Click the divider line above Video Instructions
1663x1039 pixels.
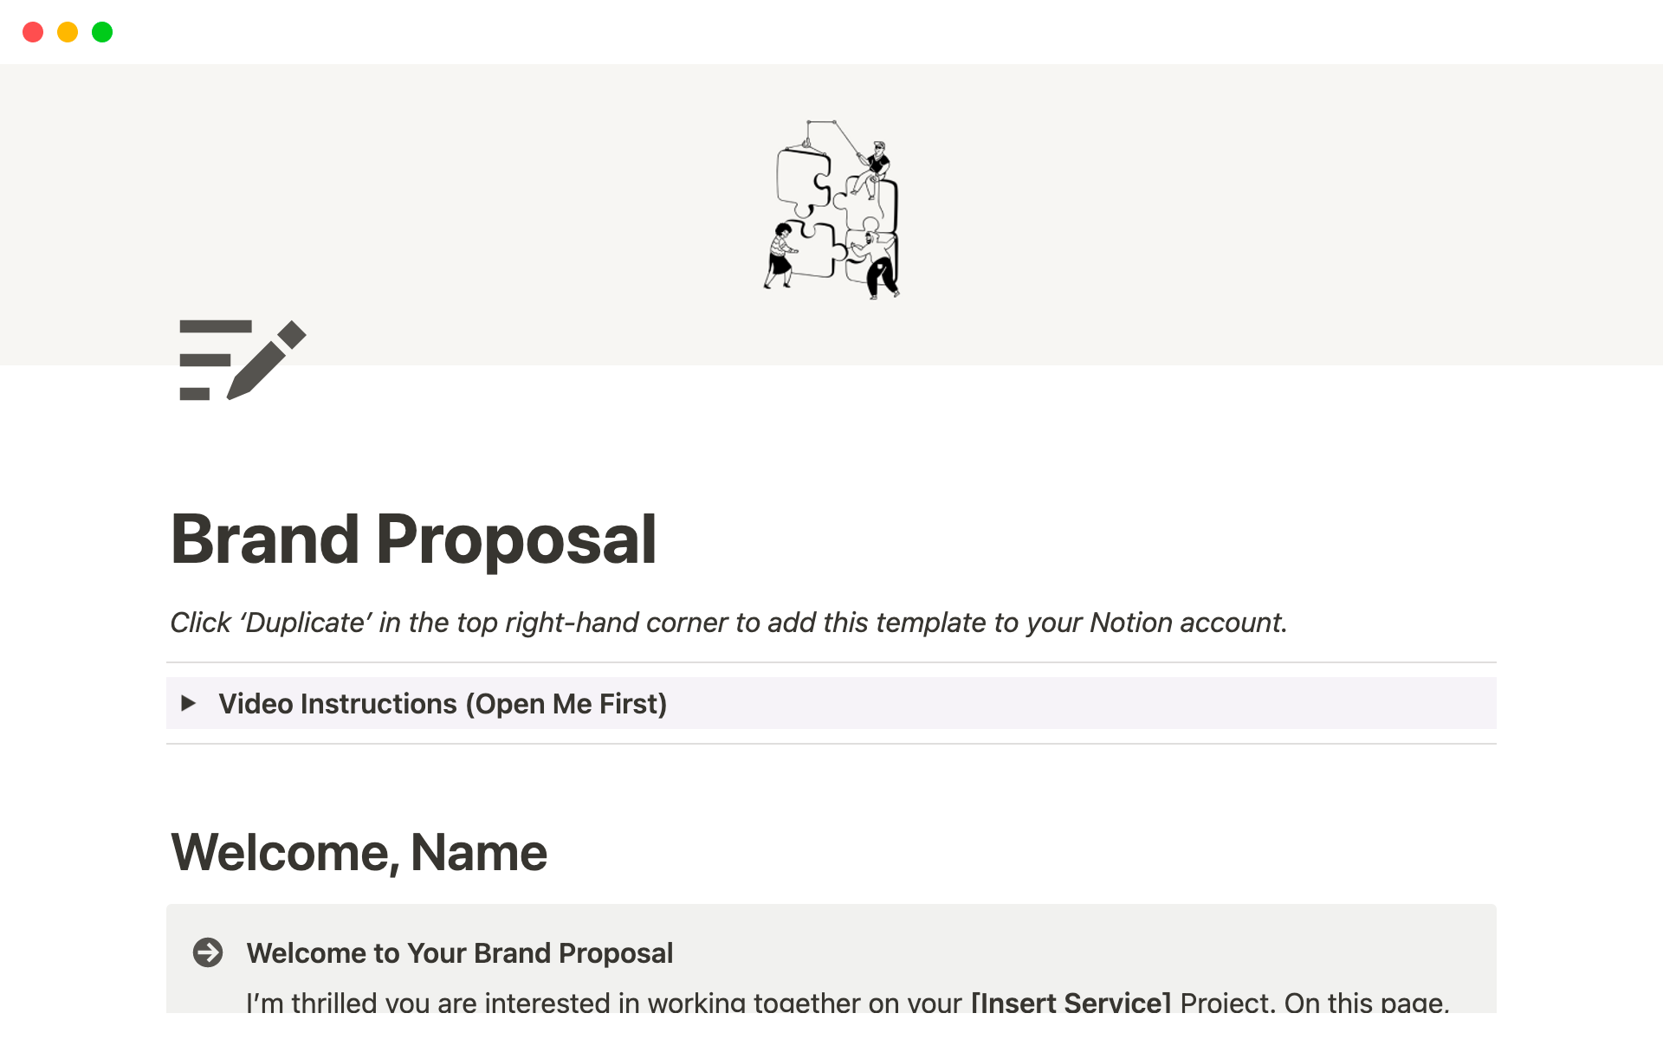(x=831, y=662)
